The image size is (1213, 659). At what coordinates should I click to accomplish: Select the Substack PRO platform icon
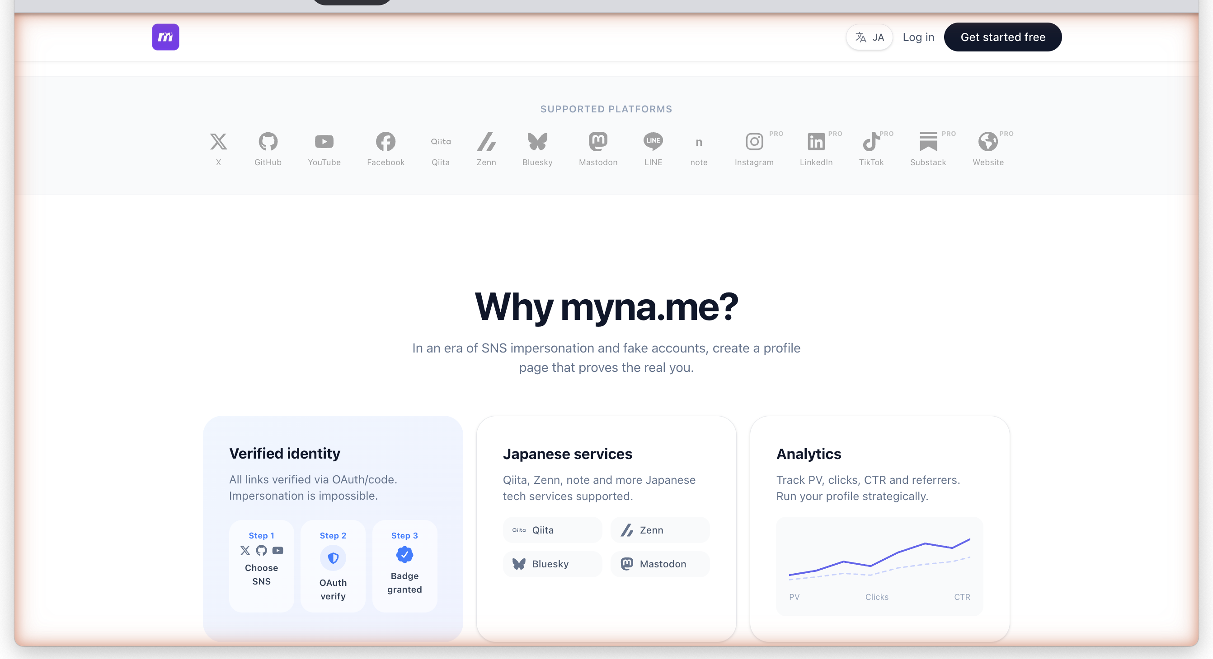[928, 142]
